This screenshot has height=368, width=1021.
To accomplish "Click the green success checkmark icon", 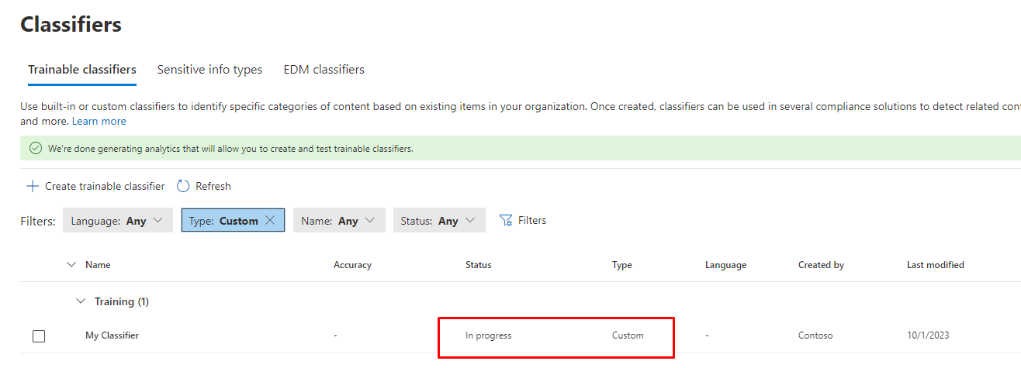I will click(x=36, y=148).
